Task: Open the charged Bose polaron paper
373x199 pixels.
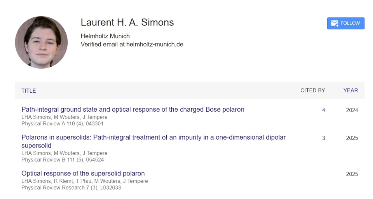Action: pos(133,110)
